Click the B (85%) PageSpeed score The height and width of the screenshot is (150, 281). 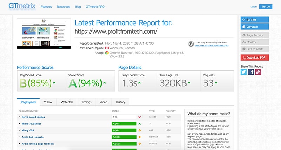pos(35,83)
